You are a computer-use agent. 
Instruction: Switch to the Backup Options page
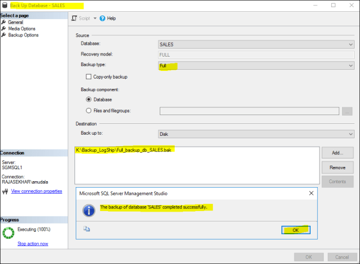tap(23, 35)
